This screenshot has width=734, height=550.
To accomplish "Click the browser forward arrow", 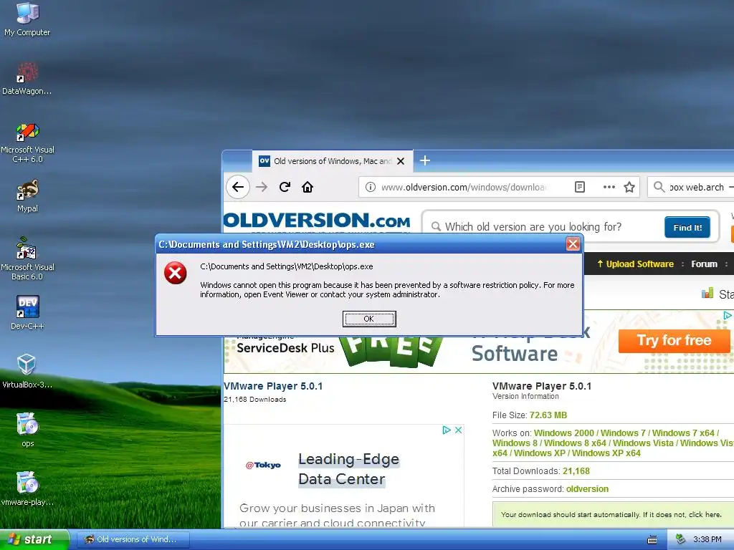I will [x=262, y=187].
